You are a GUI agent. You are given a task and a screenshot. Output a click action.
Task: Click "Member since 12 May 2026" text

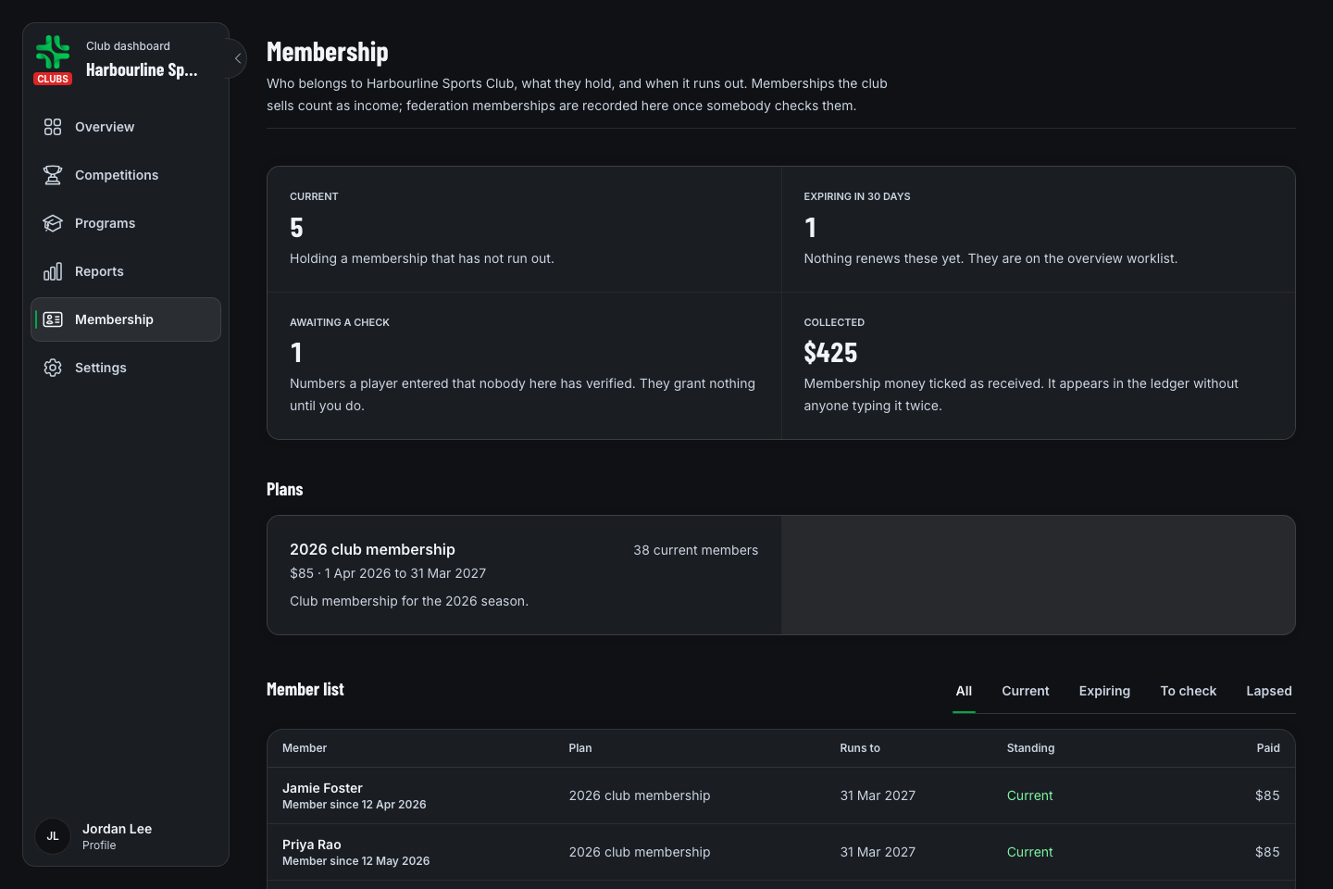click(356, 861)
